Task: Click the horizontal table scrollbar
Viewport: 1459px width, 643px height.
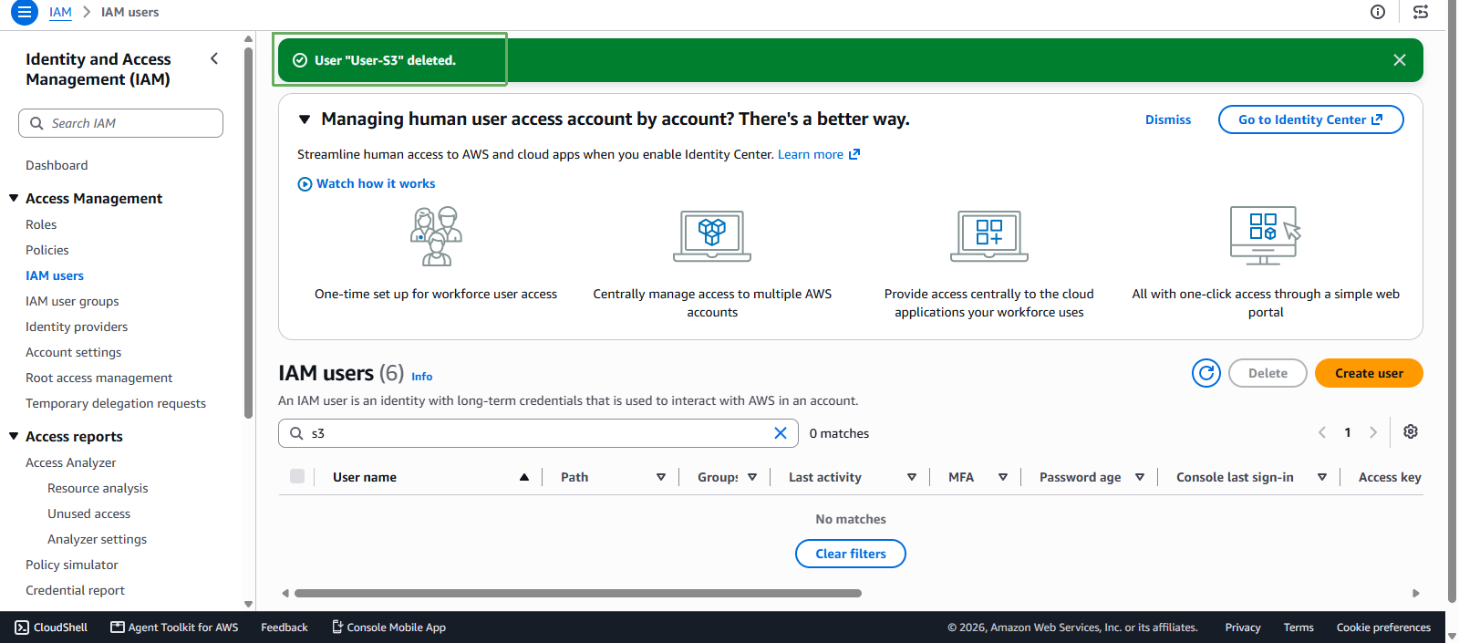Action: pyautogui.click(x=578, y=593)
